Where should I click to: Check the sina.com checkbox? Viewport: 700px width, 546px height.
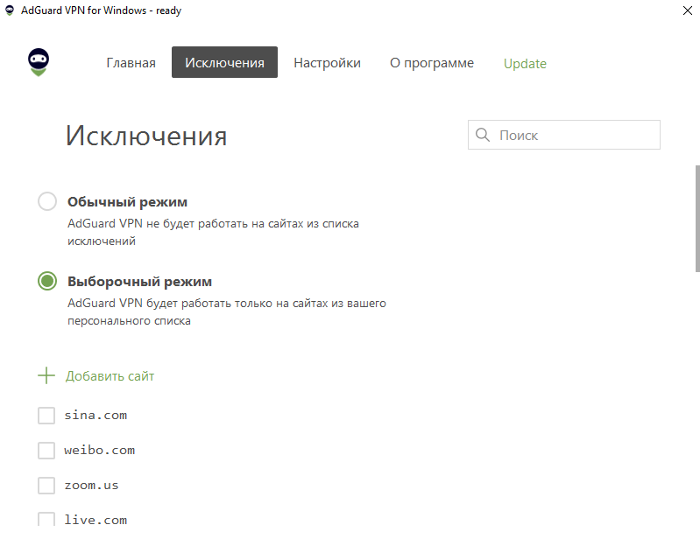[x=46, y=416]
